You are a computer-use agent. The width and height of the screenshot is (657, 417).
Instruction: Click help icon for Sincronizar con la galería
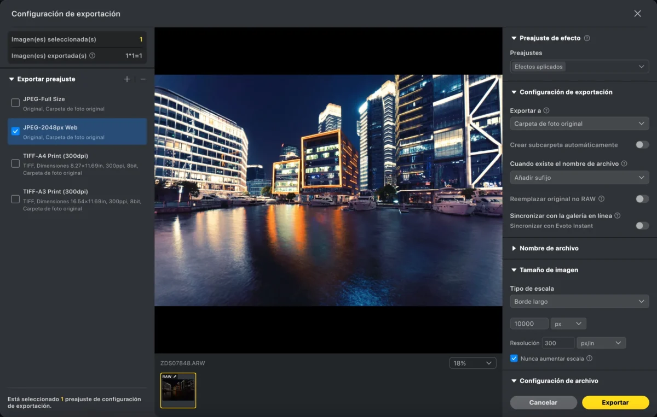click(617, 216)
